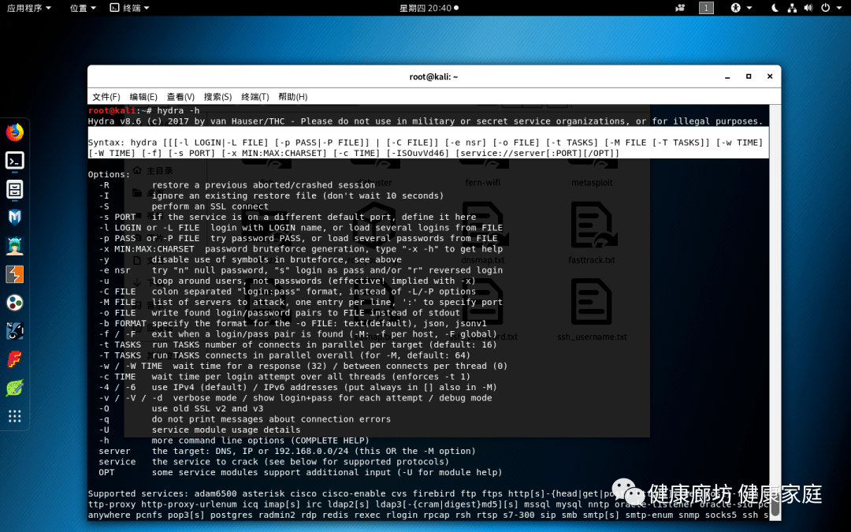
Task: Maximize the root@kali terminal window
Action: click(x=749, y=76)
